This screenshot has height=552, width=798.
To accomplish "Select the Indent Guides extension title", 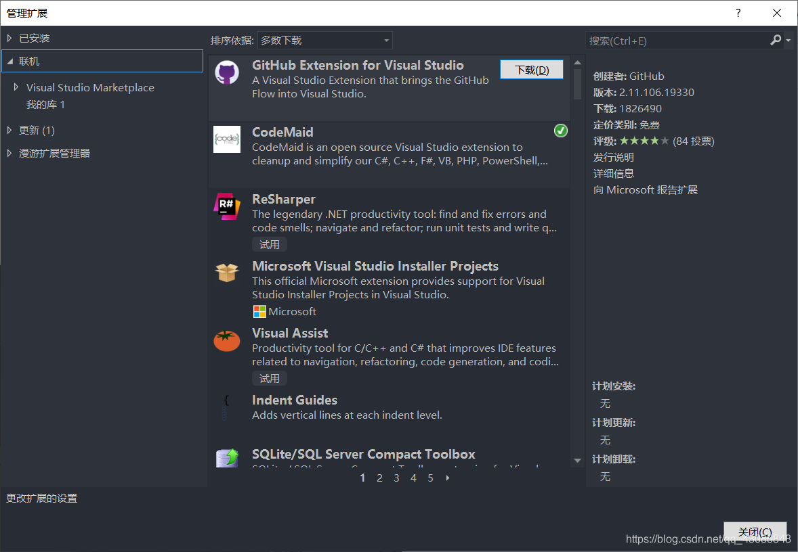I will point(295,400).
